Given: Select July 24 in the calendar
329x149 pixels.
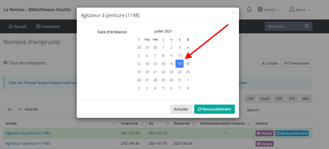Looking at the screenshot, I should (x=180, y=72).
